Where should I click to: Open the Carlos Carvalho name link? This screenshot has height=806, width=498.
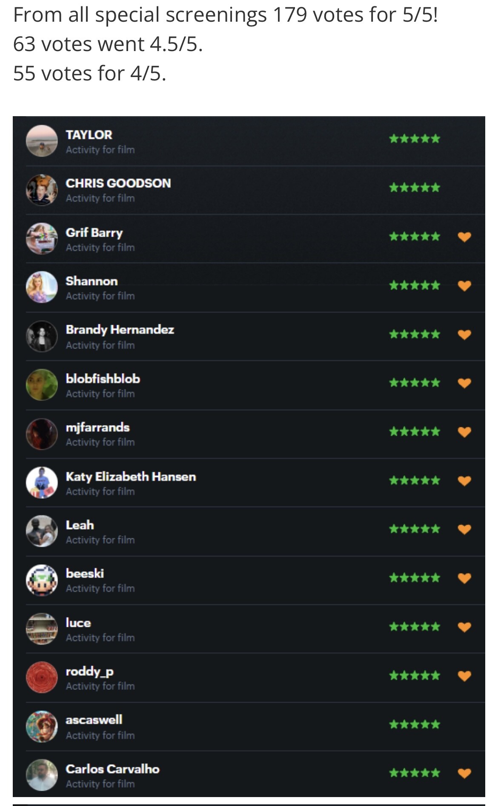tap(113, 769)
